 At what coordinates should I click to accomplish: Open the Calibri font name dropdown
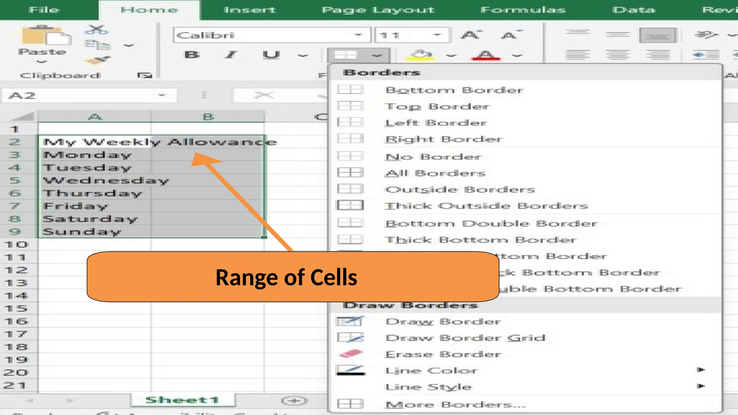point(358,35)
